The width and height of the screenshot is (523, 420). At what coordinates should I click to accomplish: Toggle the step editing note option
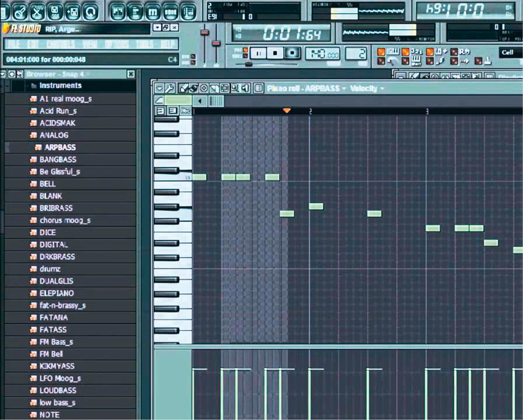click(x=430, y=61)
